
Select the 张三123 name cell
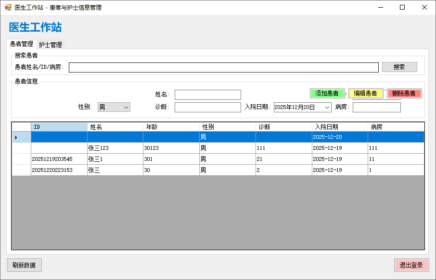coord(115,148)
